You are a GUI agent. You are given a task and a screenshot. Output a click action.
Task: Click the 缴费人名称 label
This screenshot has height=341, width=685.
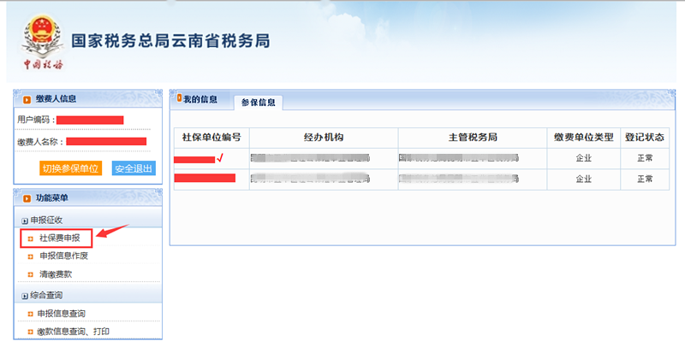[x=41, y=142]
